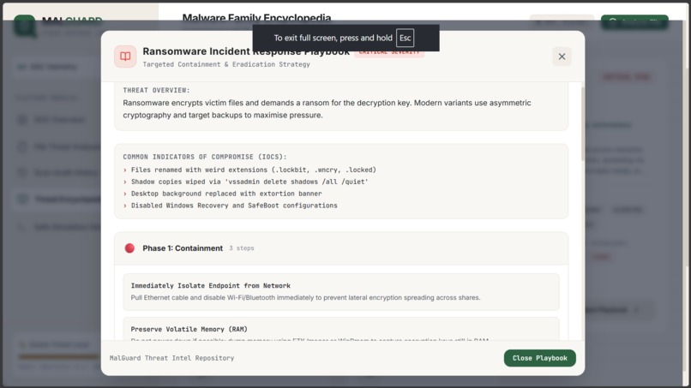Click the MalGuard Threat Intel Repository footer text
This screenshot has width=691, height=388.
pyautogui.click(x=171, y=358)
